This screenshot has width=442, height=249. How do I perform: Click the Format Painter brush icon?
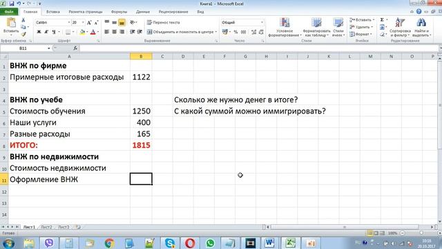[x=23, y=34]
